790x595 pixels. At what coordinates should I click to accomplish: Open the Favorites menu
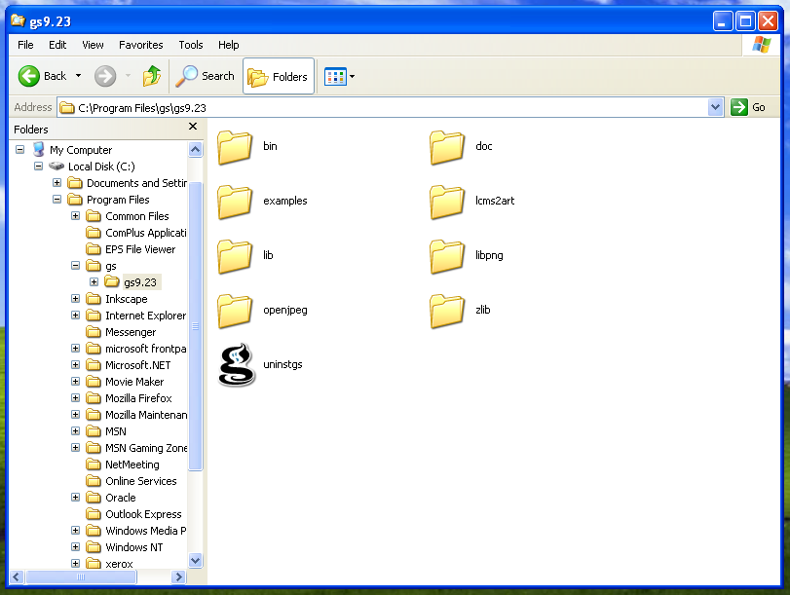pyautogui.click(x=140, y=45)
